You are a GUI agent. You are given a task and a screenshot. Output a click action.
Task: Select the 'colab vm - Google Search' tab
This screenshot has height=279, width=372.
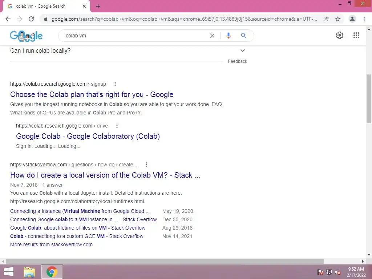[x=46, y=7]
